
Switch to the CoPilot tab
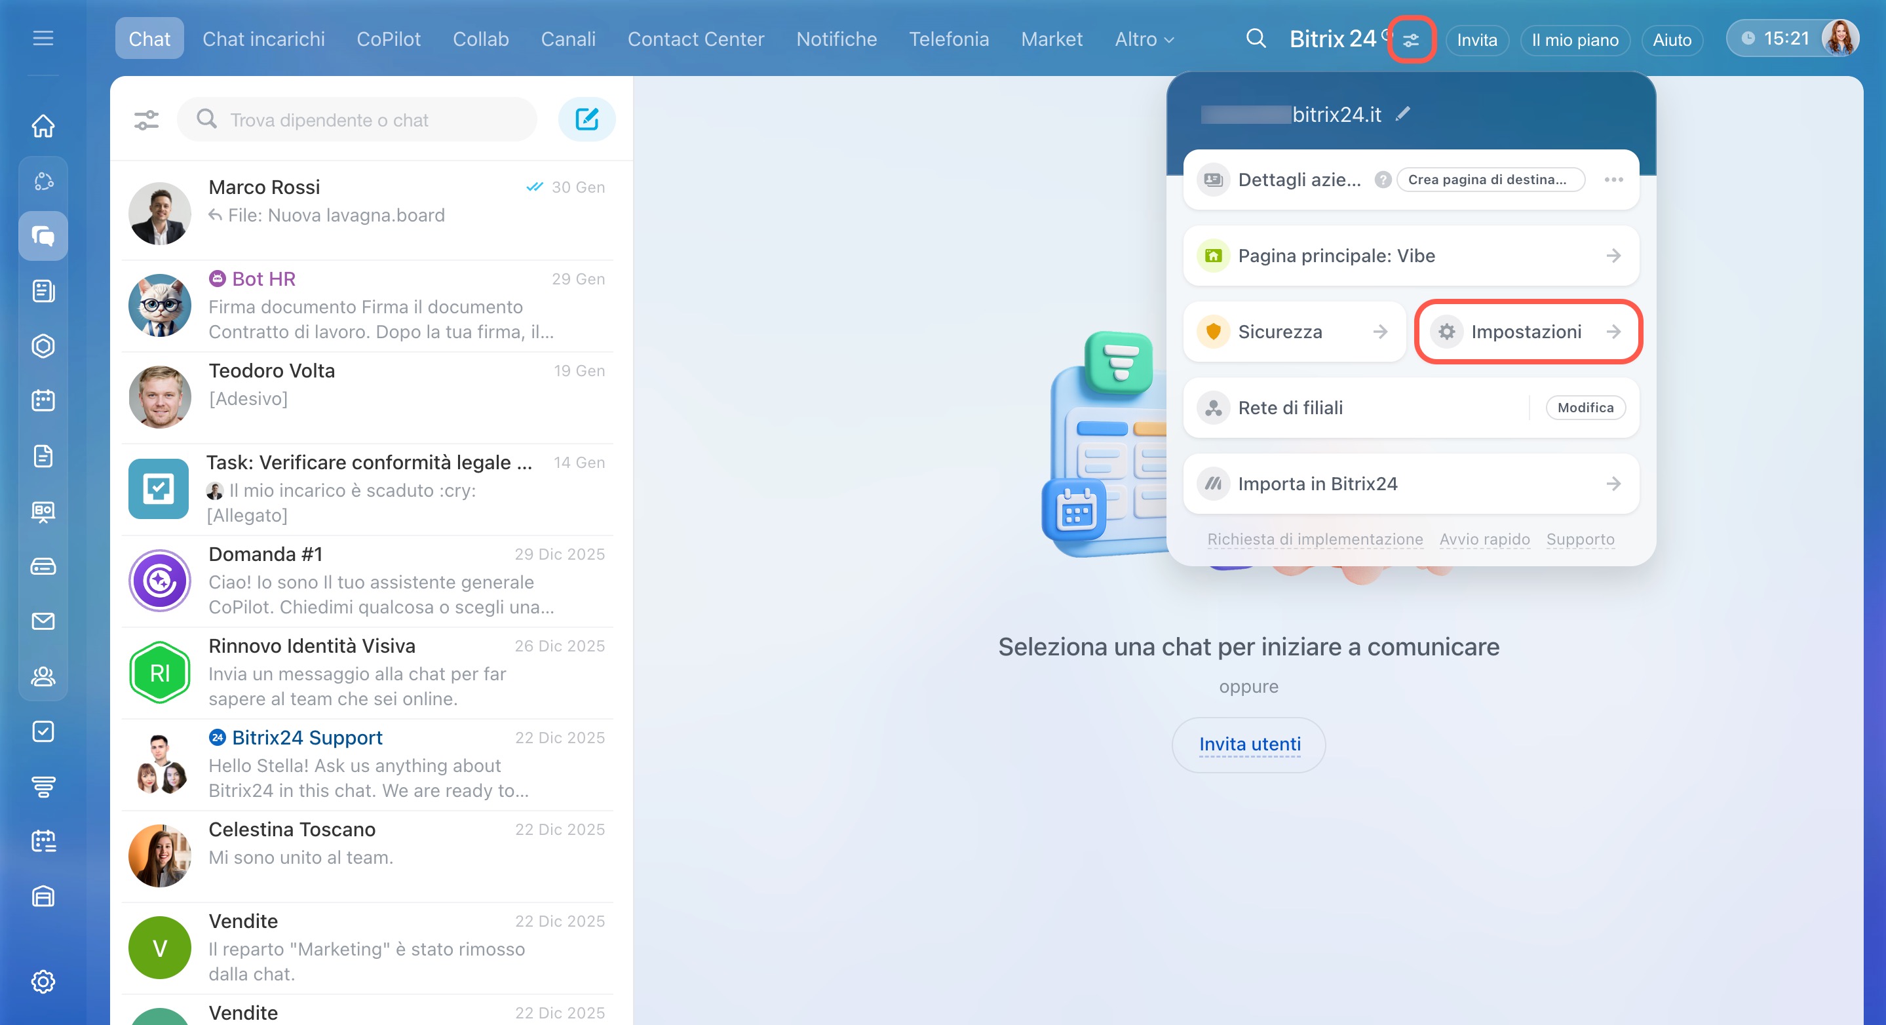pyautogui.click(x=388, y=39)
